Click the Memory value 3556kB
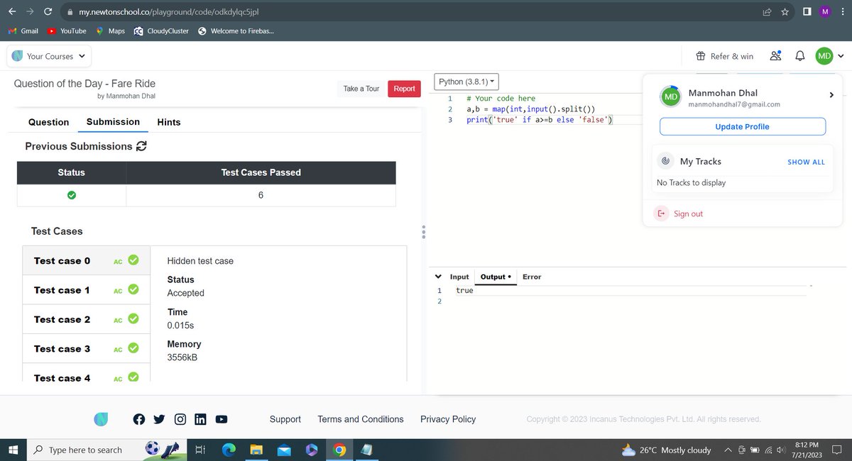The image size is (852, 461). coord(182,357)
